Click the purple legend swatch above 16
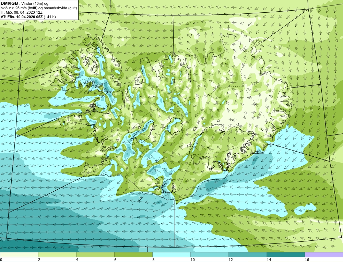The height and width of the screenshot is (262, 343). tap(324, 254)
